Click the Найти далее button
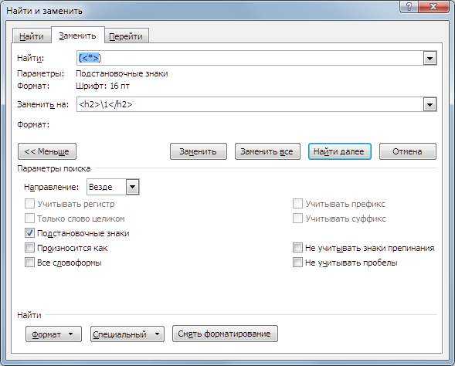455x366 pixels. pyautogui.click(x=339, y=151)
